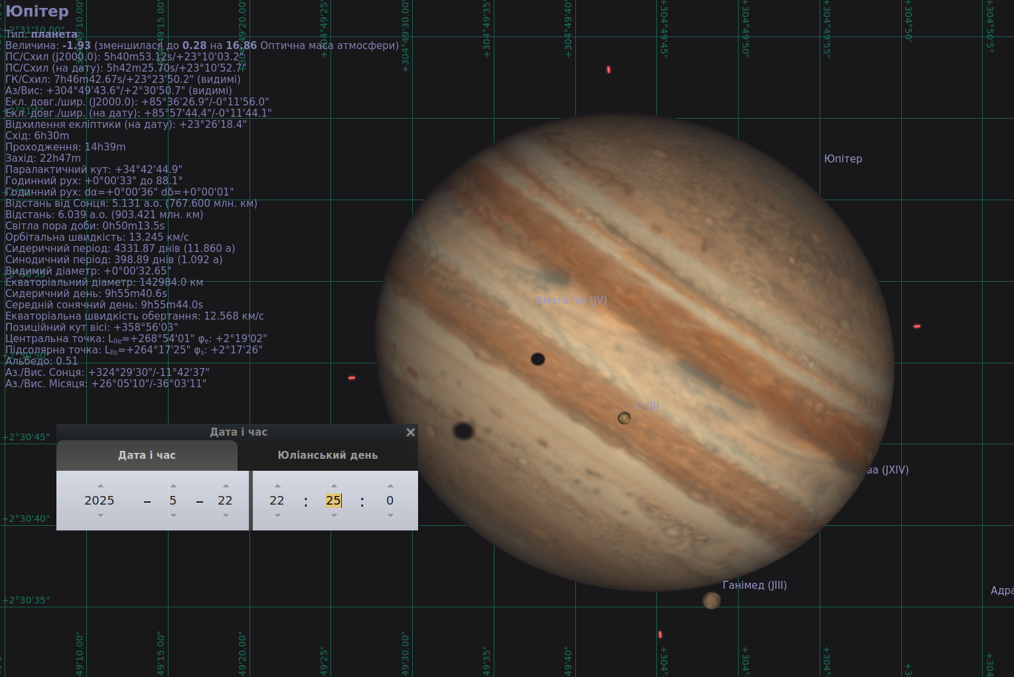Viewport: 1014px width, 677px height.
Task: Select the month field showing 5
Action: (173, 501)
